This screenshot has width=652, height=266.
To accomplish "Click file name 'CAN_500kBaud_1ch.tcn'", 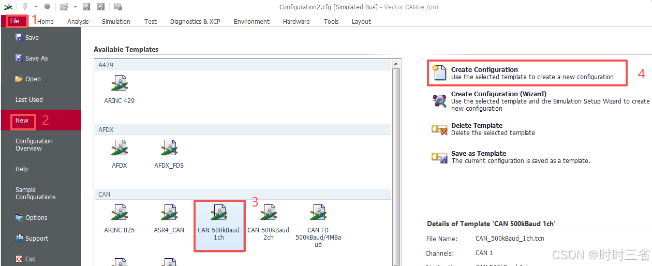I will [x=510, y=239].
